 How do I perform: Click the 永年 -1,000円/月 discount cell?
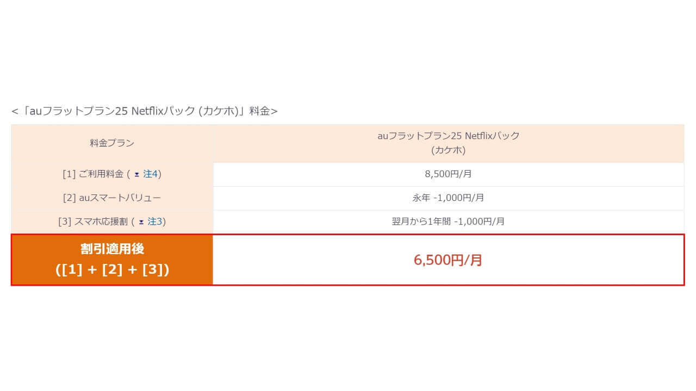click(x=448, y=198)
